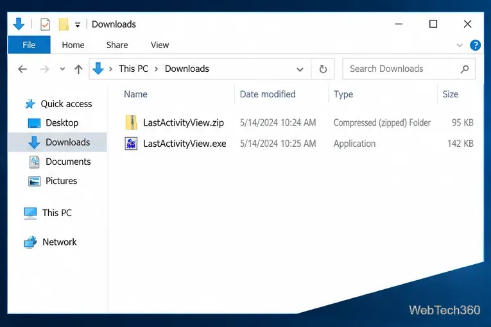Click the LastActivityView.exe application icon

point(131,144)
